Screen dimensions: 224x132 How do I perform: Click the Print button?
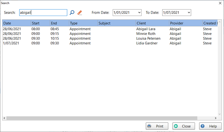[157, 126]
